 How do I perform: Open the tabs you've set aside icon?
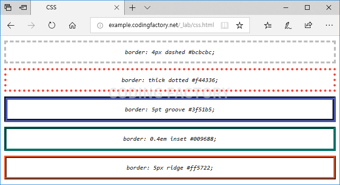point(8,7)
